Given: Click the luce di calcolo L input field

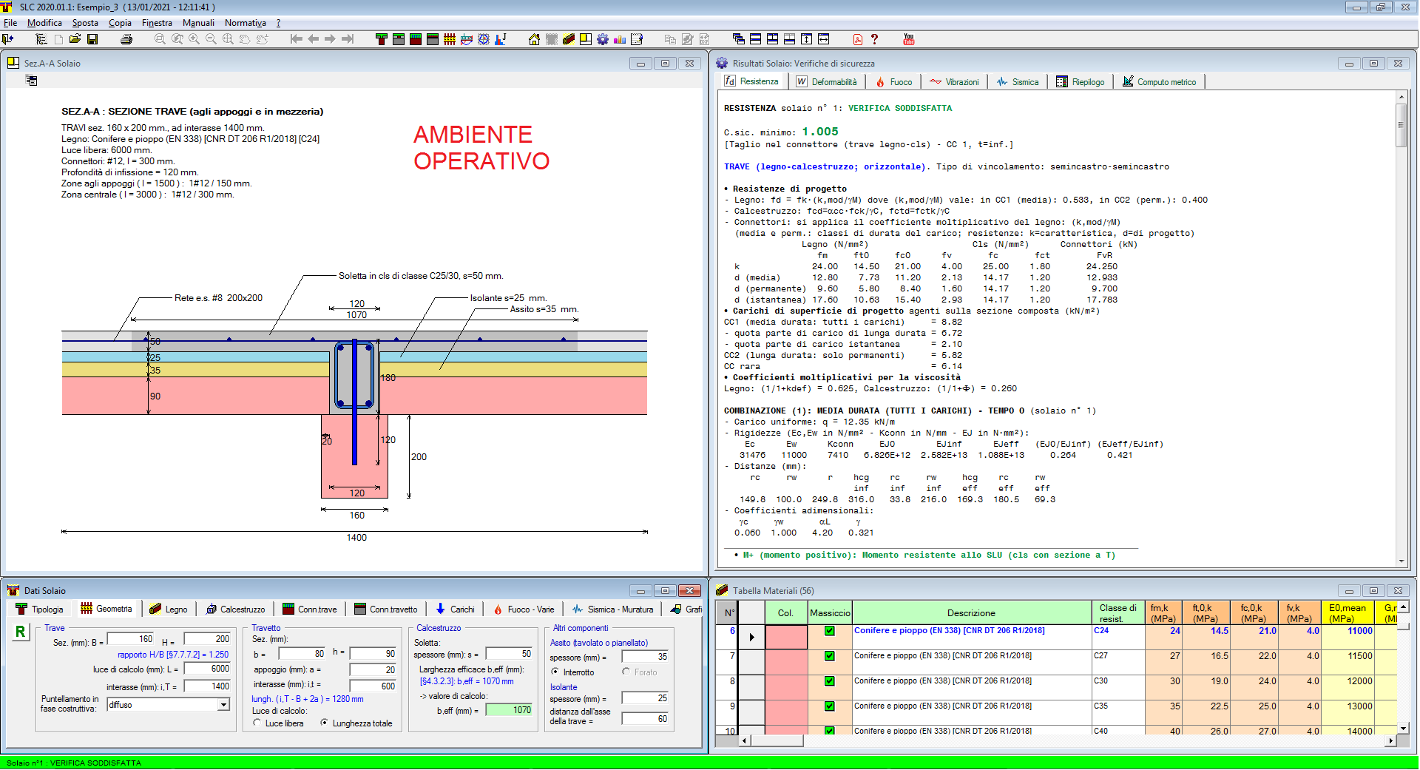Looking at the screenshot, I should [207, 669].
